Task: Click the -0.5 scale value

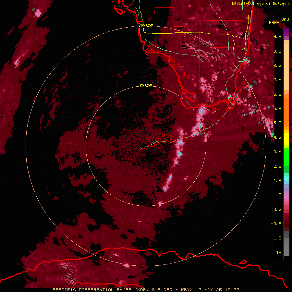Action: (x=276, y=224)
